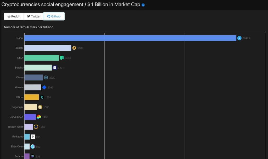
Task: Click NEO's value 4296
Action: click(x=68, y=58)
